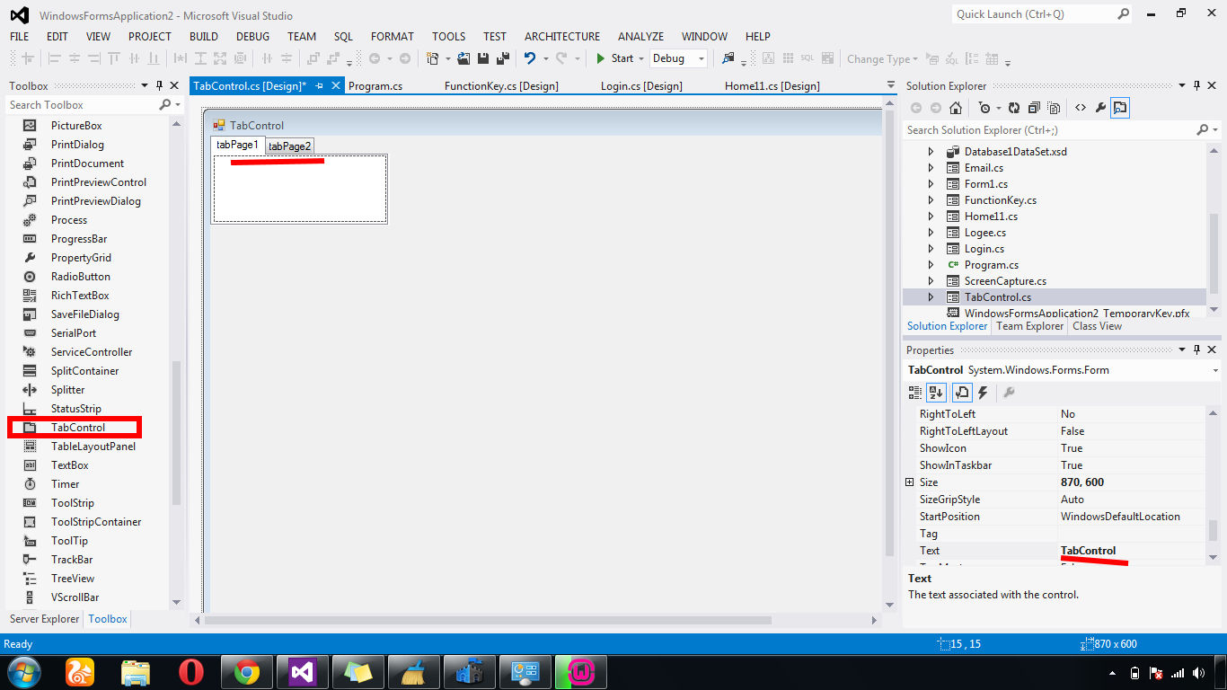The image size is (1227, 690).
Task: Click the Save All toolbar icon
Action: [503, 58]
